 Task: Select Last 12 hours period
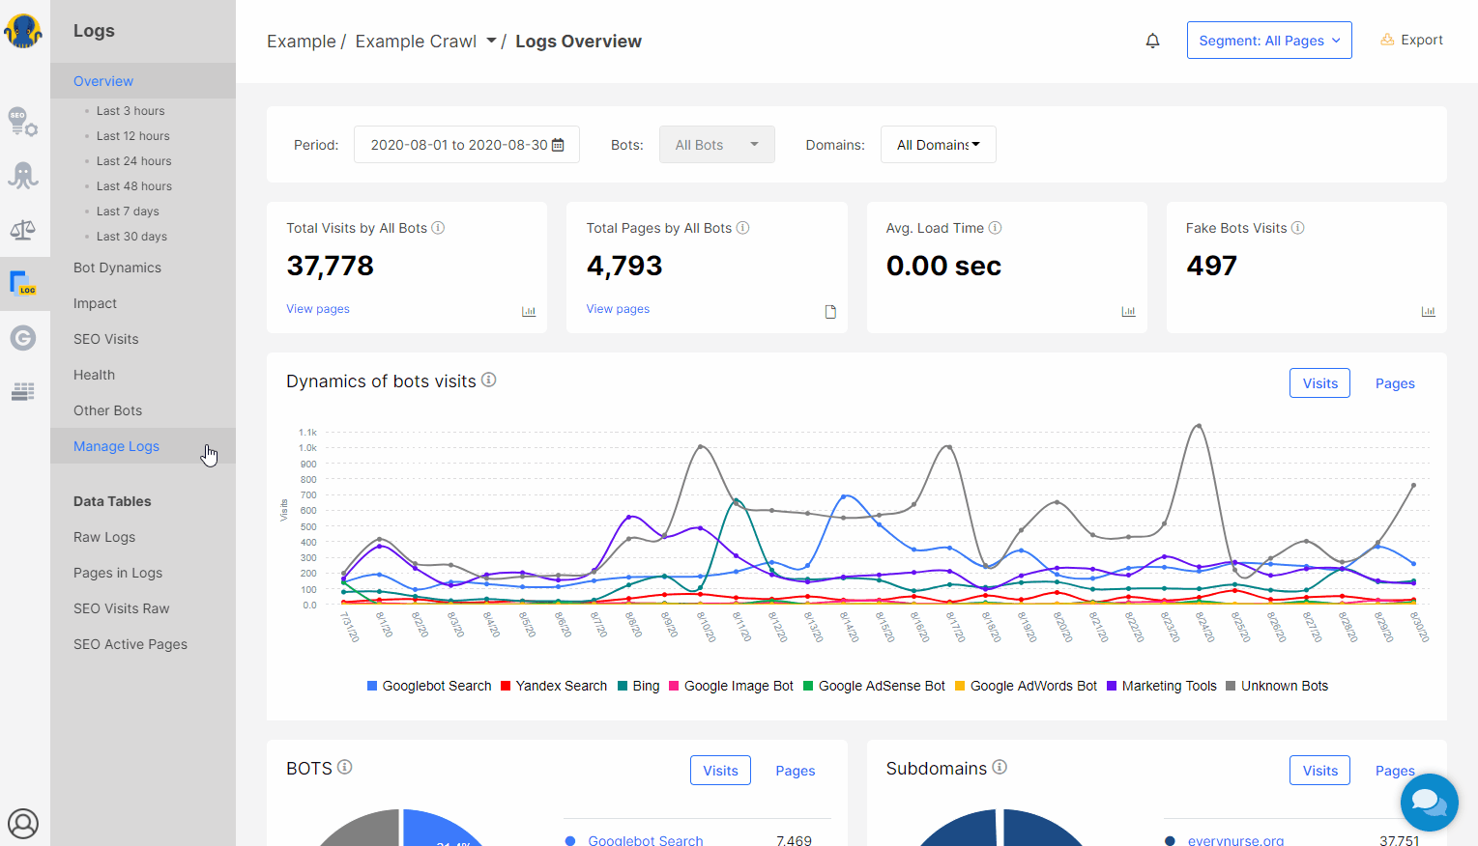(x=133, y=136)
